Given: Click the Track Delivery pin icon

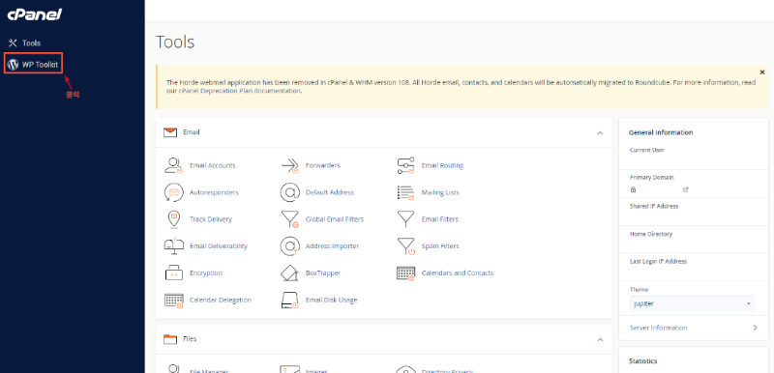Looking at the screenshot, I should coord(173,219).
